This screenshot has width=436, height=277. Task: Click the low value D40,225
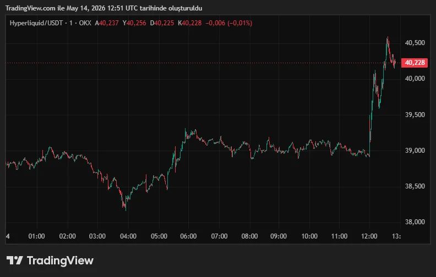pyautogui.click(x=162, y=23)
